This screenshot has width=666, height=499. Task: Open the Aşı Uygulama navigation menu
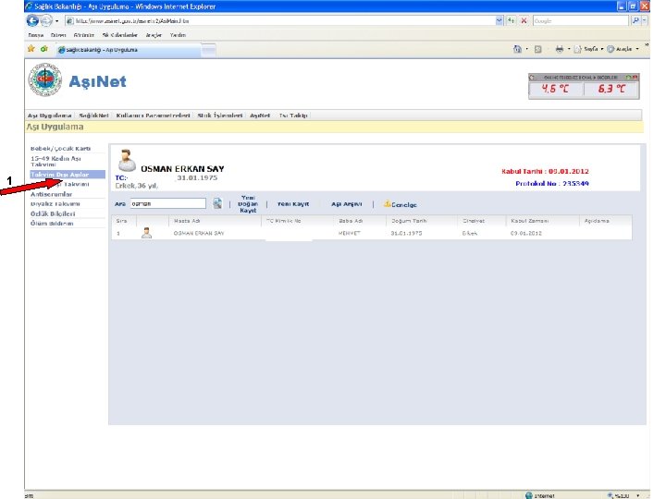click(x=50, y=116)
